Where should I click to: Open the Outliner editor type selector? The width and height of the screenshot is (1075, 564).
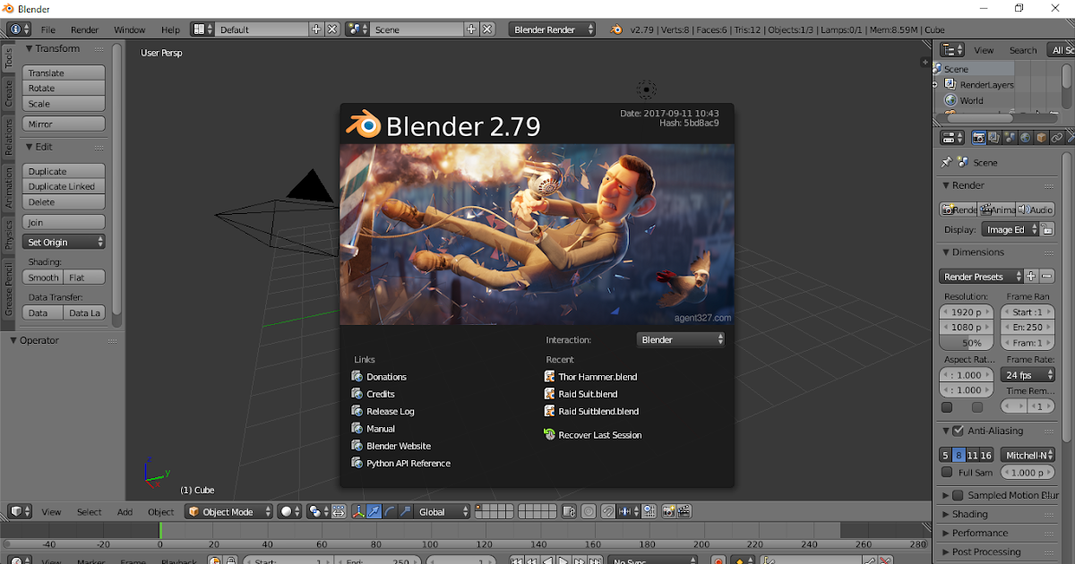952,50
